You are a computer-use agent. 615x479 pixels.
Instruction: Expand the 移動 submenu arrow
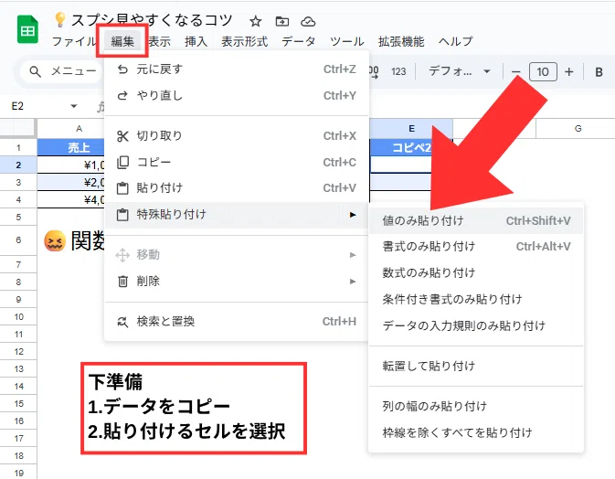(353, 255)
